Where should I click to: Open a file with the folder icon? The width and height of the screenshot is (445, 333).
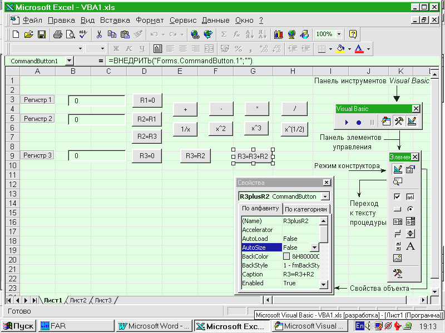(x=29, y=34)
